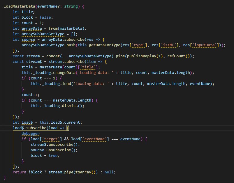
Task: Select the 'type' string key
Action: point(138,45)
